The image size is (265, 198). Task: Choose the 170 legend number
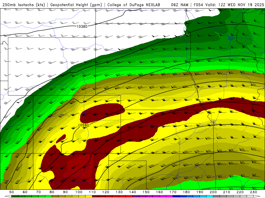(x=173, y=192)
